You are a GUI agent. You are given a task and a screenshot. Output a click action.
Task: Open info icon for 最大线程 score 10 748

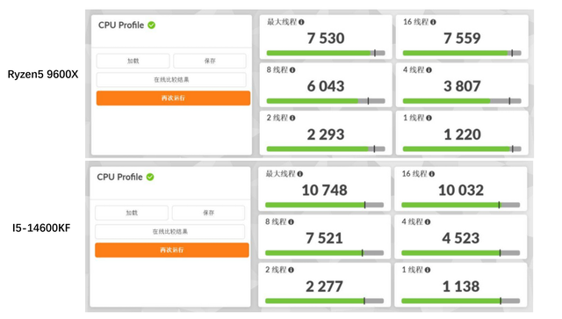(300, 174)
